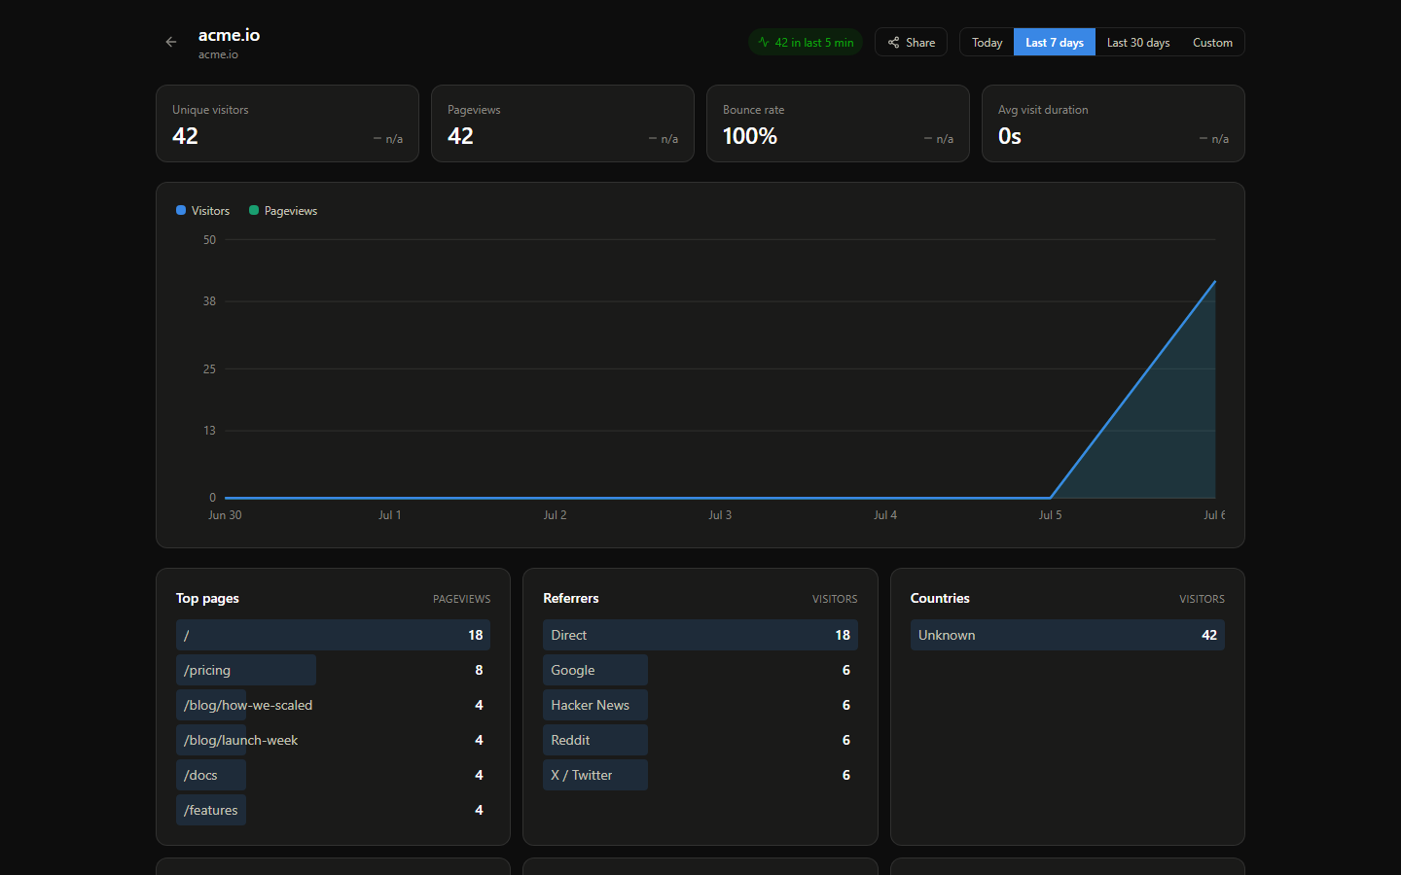The height and width of the screenshot is (875, 1401).
Task: Click the green Pageviews legend dot
Action: [x=254, y=210]
